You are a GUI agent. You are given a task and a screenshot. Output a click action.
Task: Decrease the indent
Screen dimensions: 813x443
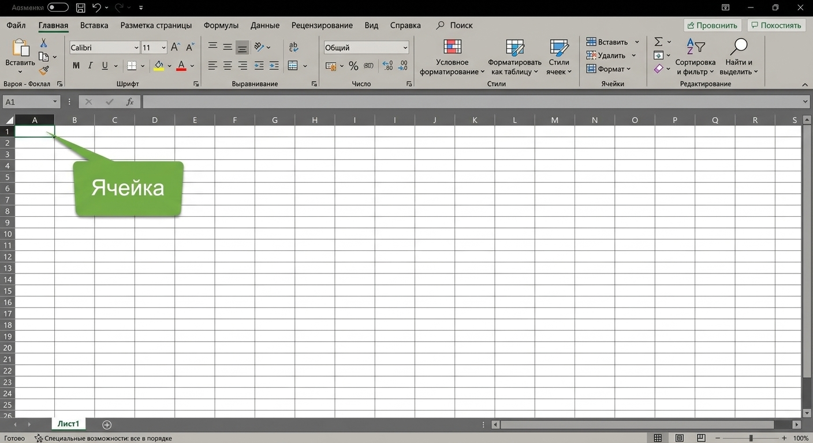pyautogui.click(x=259, y=66)
